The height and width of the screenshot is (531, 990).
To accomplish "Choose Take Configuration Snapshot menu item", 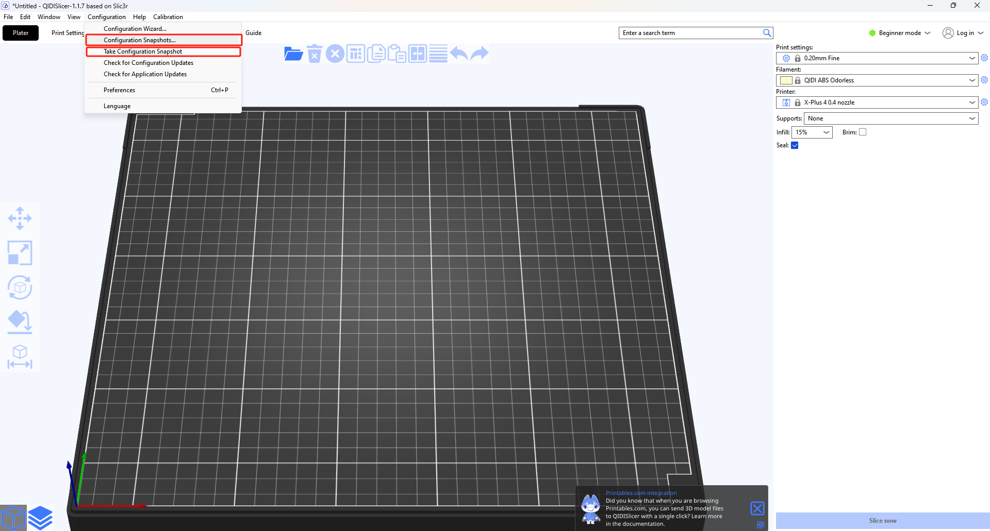I will point(143,52).
